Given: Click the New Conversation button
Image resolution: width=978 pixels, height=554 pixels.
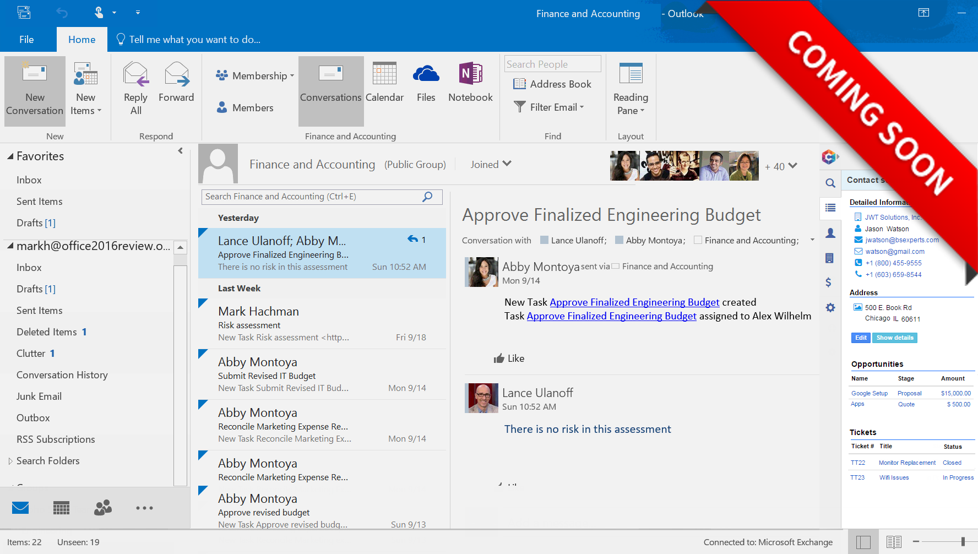Looking at the screenshot, I should [x=35, y=91].
